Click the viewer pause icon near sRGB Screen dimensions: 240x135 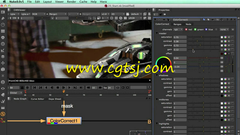[125, 18]
